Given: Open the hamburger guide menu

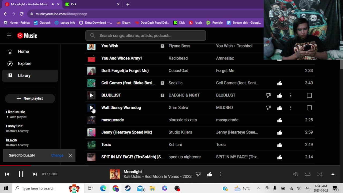Looking at the screenshot, I should click(9, 35).
